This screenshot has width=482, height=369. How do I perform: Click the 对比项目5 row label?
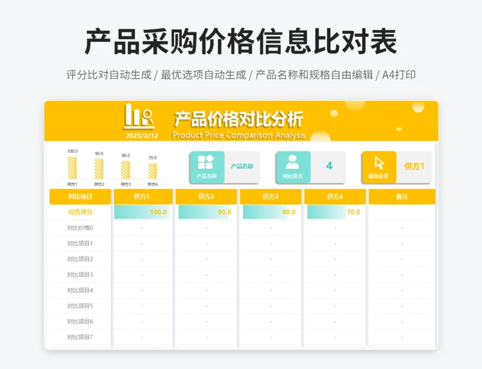80,306
